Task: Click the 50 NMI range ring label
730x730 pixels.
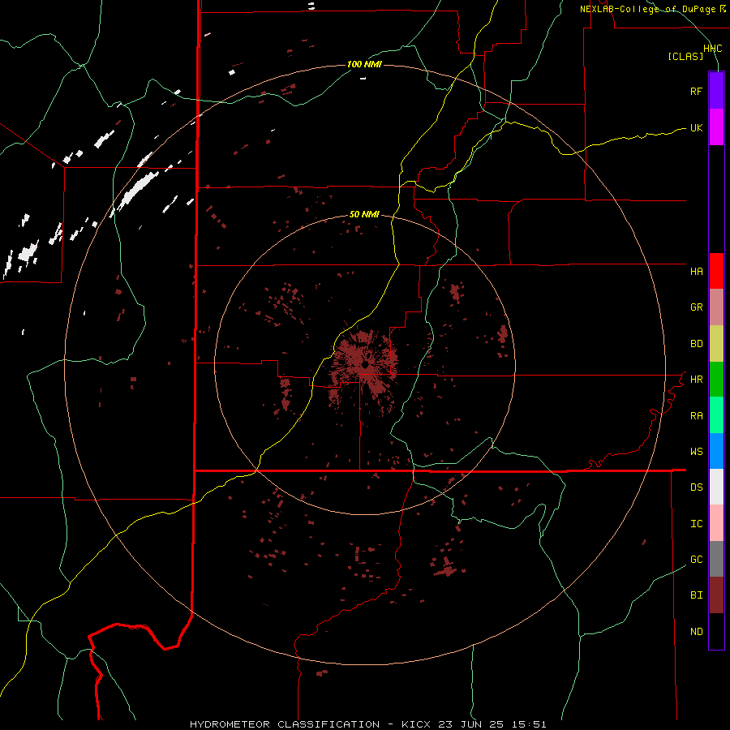Action: (364, 214)
